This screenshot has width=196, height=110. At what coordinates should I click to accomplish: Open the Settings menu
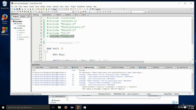[x=89, y=6]
